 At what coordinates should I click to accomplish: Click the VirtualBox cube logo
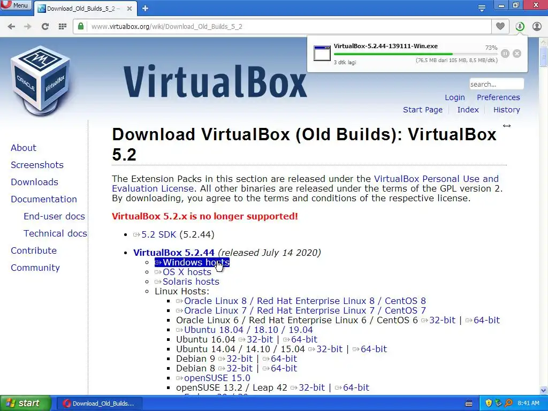[41, 80]
